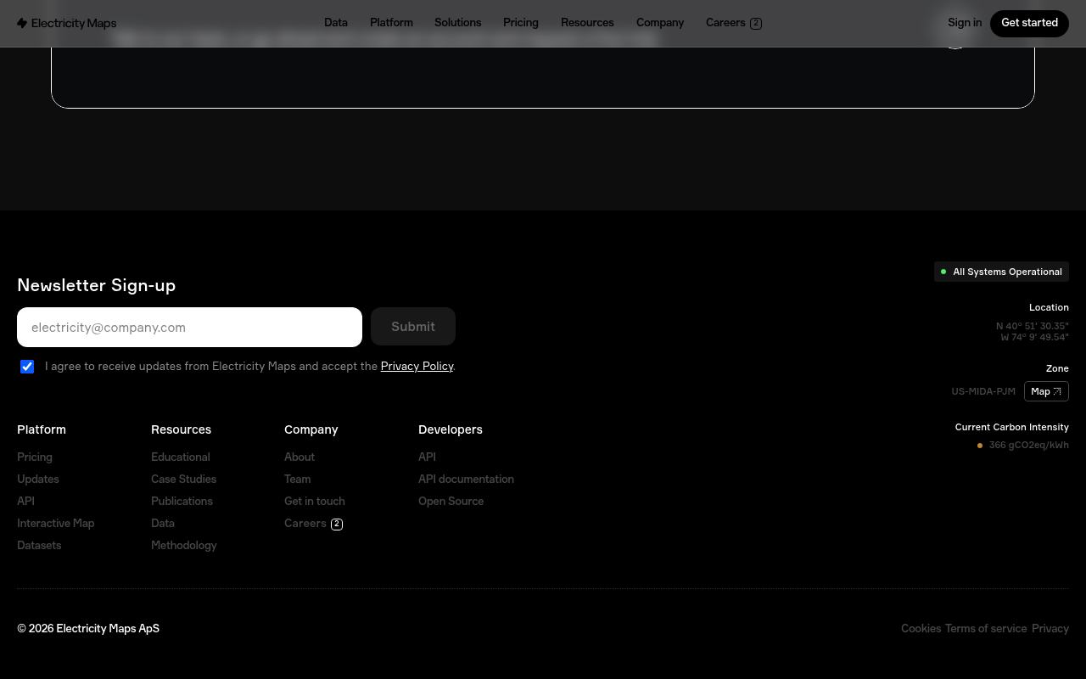Open Careers in the top navigation

click(734, 23)
